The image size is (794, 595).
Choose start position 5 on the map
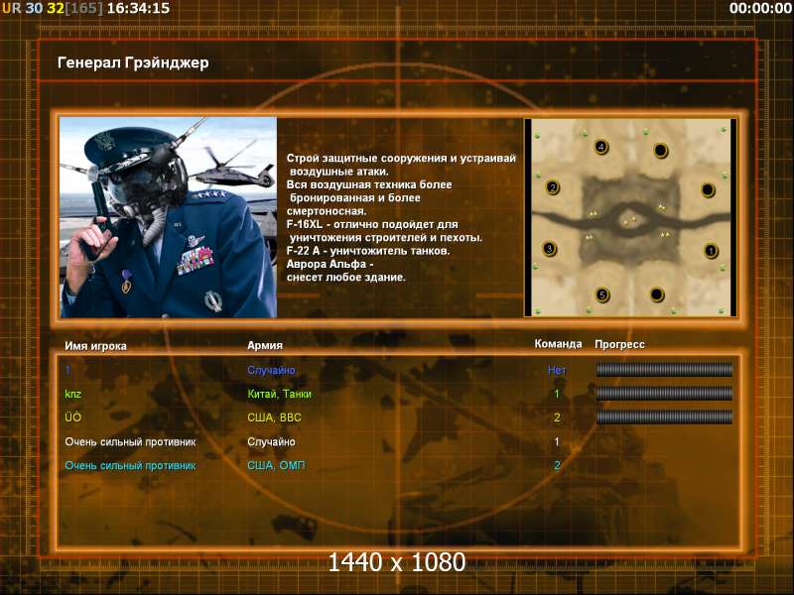click(601, 295)
